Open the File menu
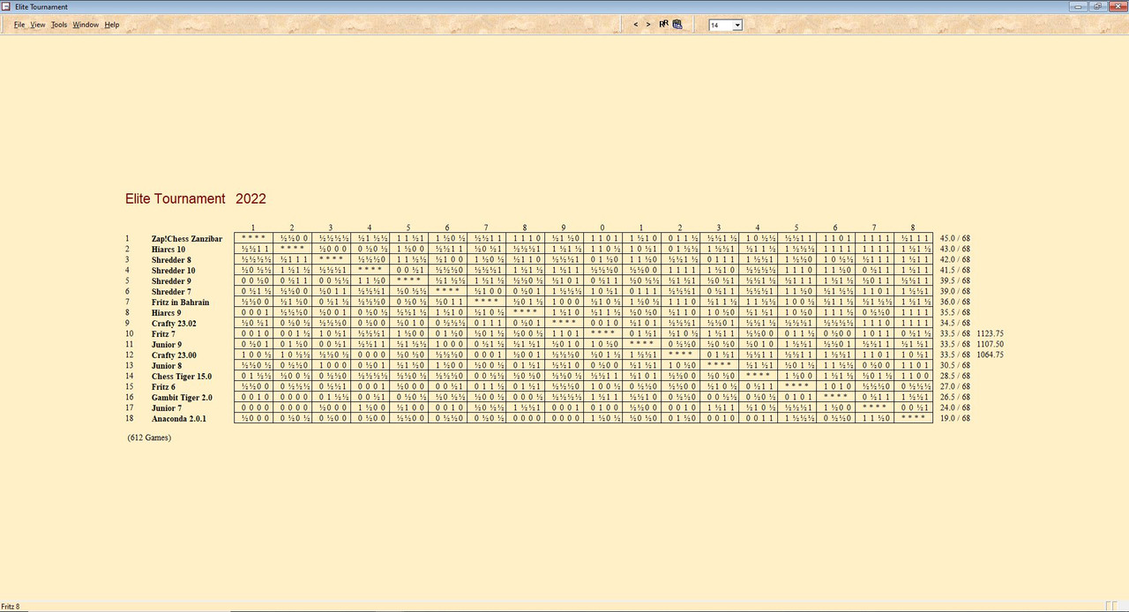This screenshot has height=612, width=1129. pyautogui.click(x=19, y=25)
